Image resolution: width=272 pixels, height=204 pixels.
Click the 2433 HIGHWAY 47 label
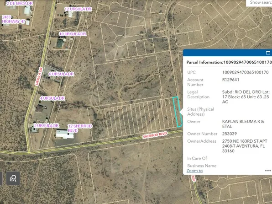[x=13, y=19]
